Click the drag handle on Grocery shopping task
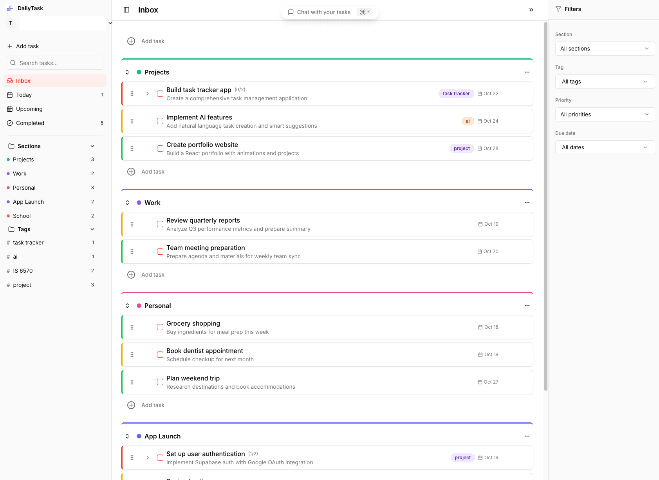 coord(132,327)
